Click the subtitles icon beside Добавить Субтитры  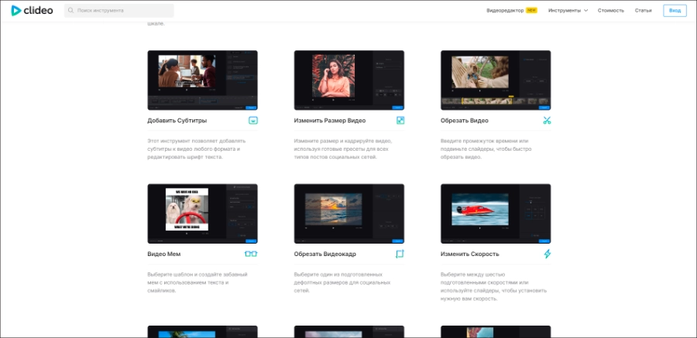[252, 121]
